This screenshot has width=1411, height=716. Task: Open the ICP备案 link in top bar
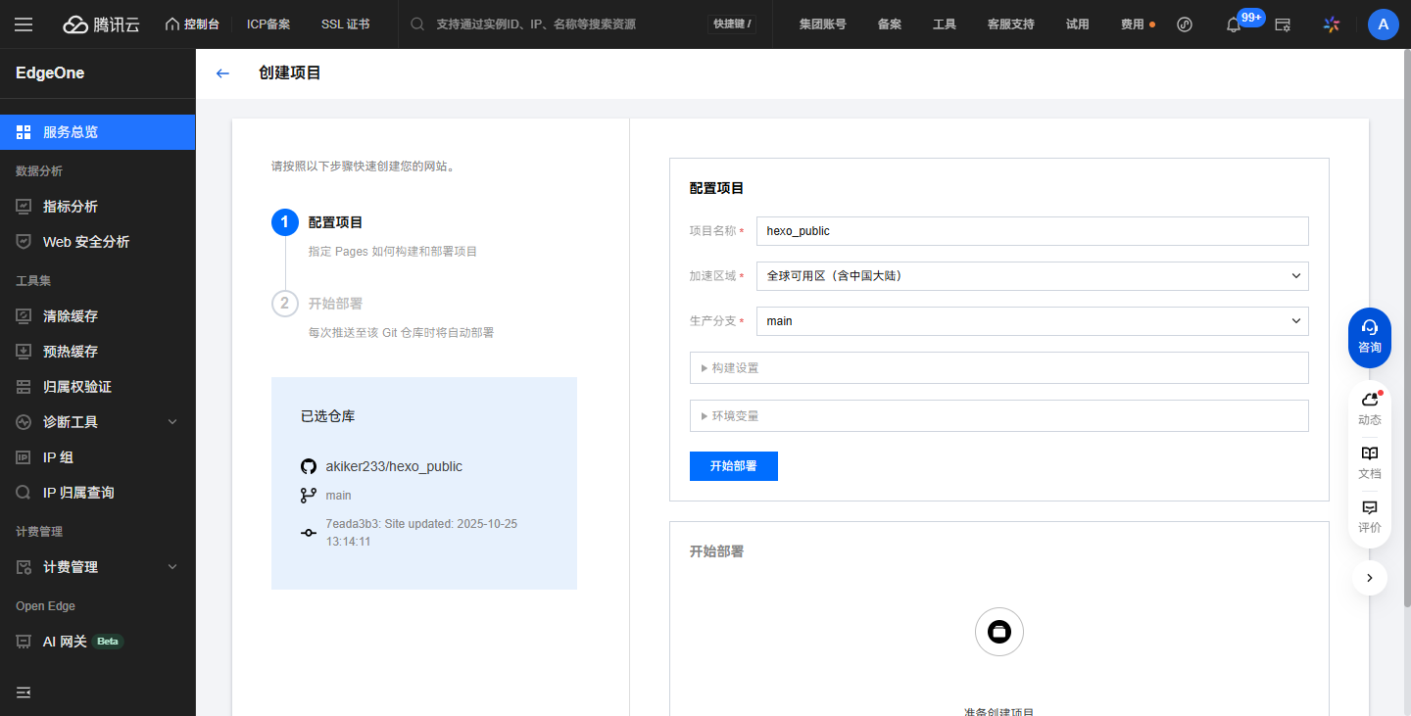(x=268, y=24)
